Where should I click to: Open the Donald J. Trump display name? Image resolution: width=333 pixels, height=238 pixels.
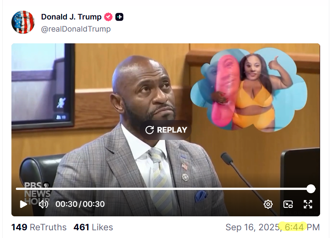(x=71, y=17)
